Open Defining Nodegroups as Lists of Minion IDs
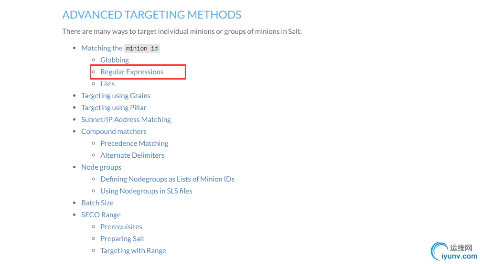This screenshot has width=480, height=264. (x=168, y=179)
